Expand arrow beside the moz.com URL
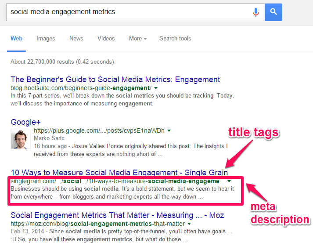 coord(189,224)
